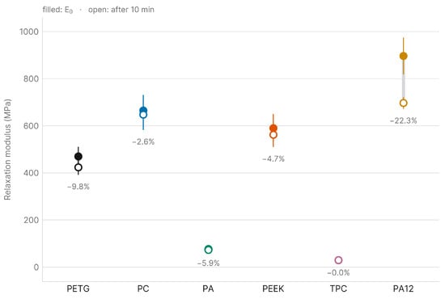
Task: Click the green PA open circle marker
Action: [x=208, y=250]
